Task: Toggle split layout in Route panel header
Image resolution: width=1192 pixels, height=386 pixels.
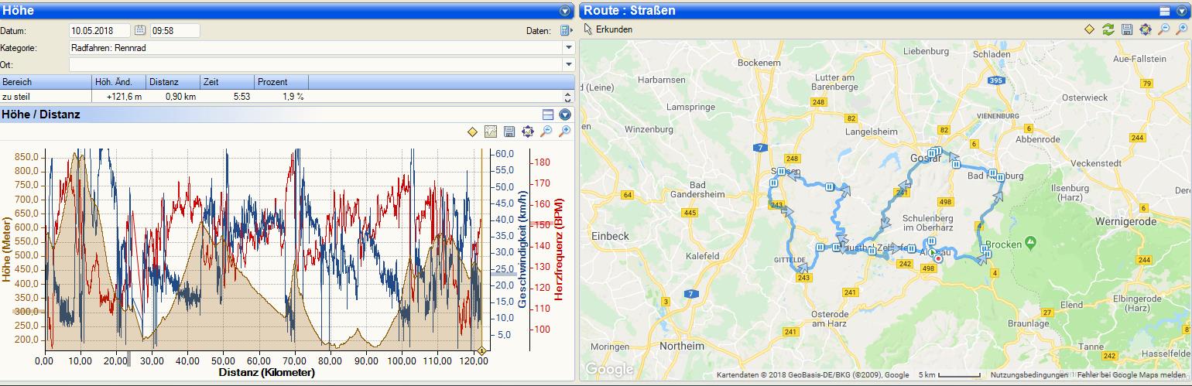Action: tap(1165, 11)
